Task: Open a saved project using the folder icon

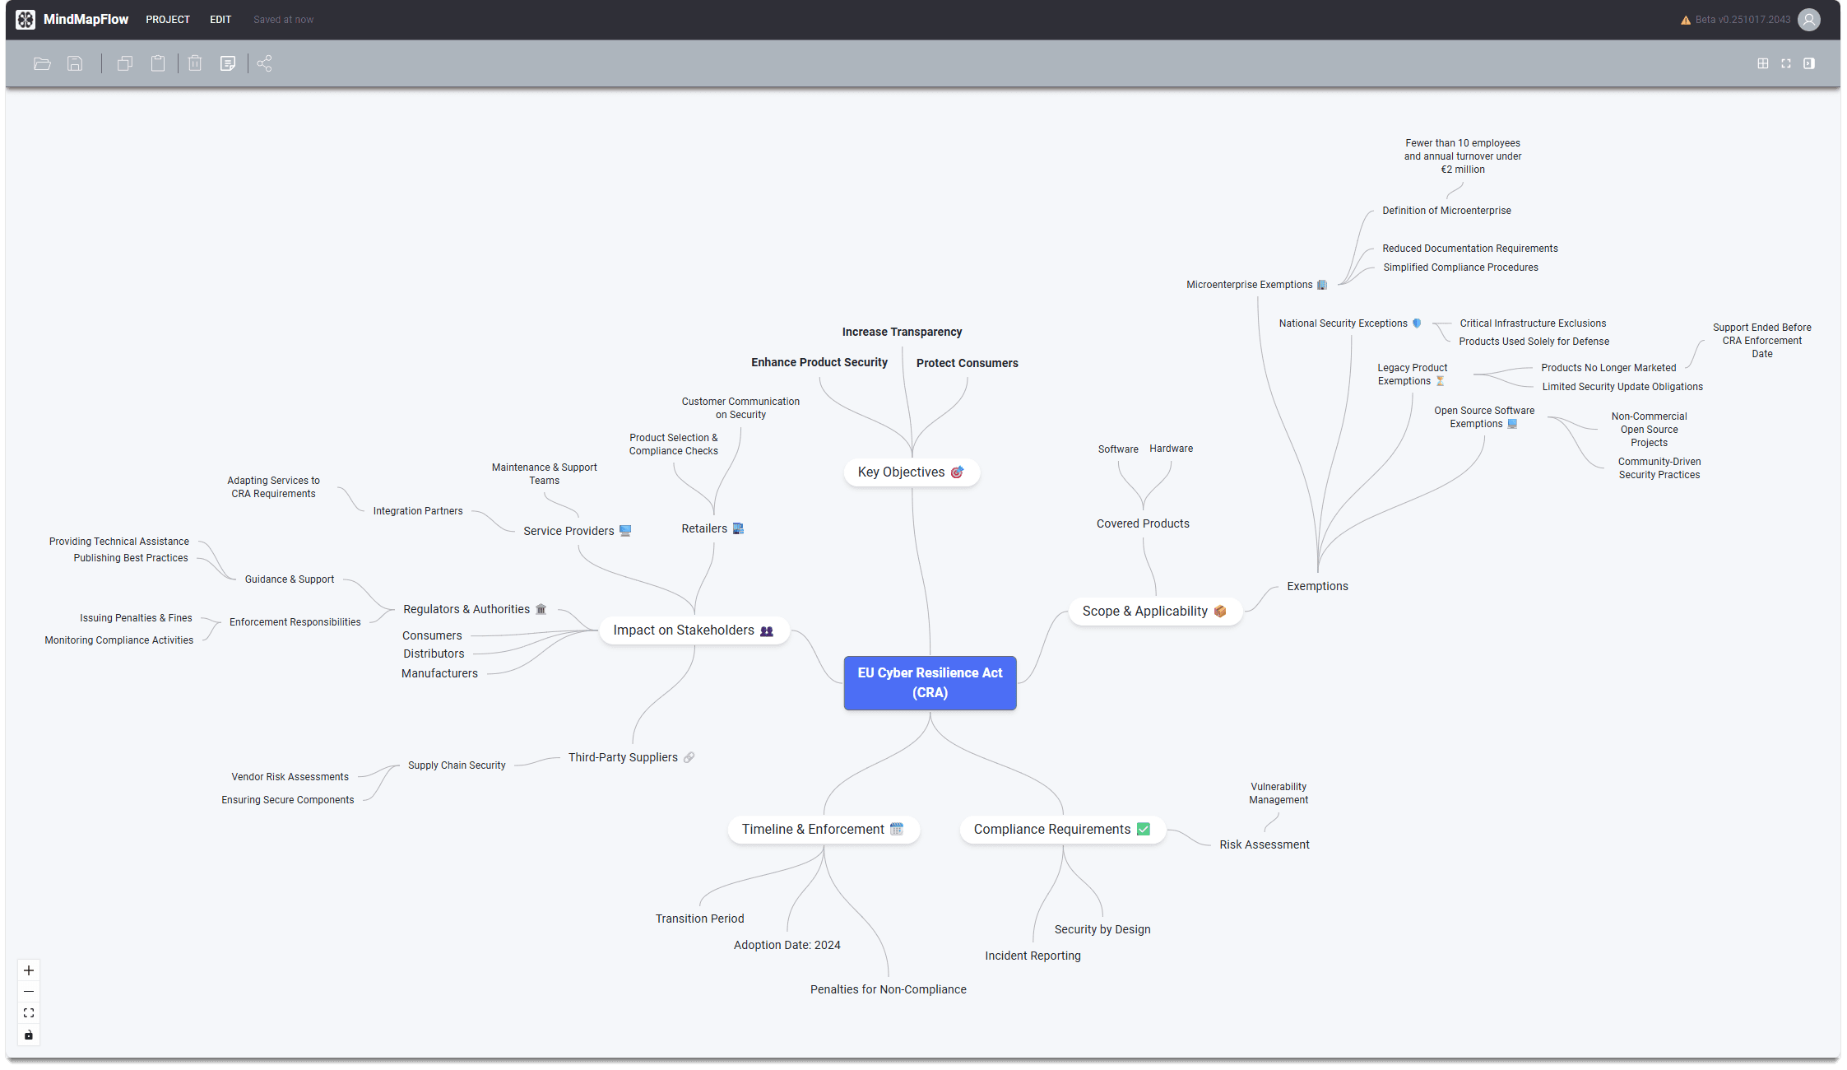Action: point(42,63)
